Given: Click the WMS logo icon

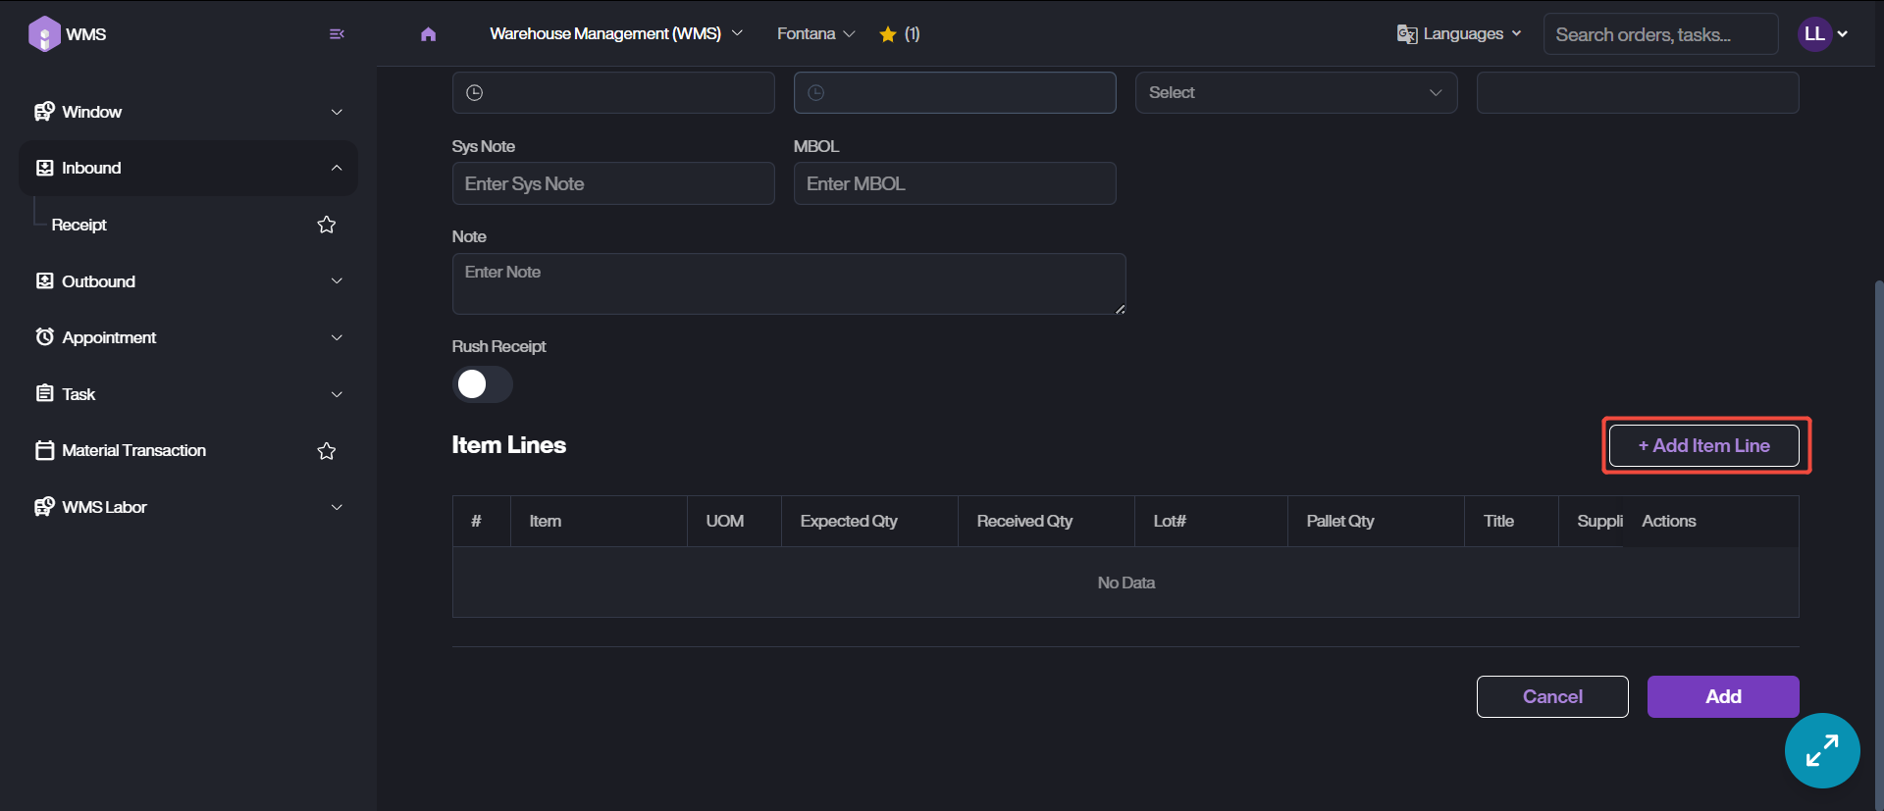Looking at the screenshot, I should click(x=44, y=34).
